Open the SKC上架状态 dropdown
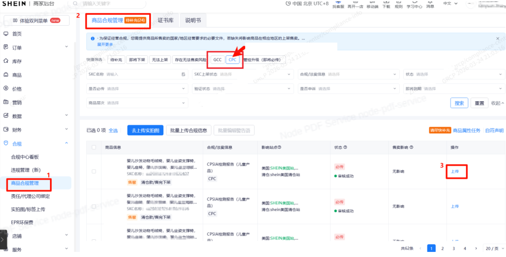Screen dimensions: 506x257 point(242,74)
